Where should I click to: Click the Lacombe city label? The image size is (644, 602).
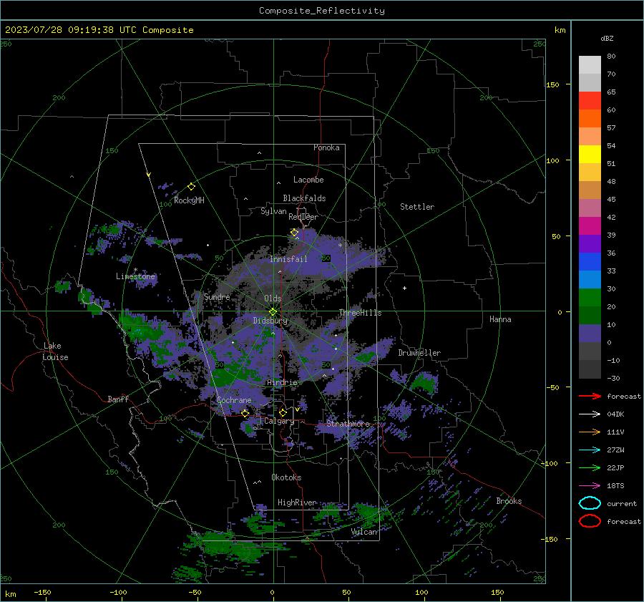pos(308,180)
